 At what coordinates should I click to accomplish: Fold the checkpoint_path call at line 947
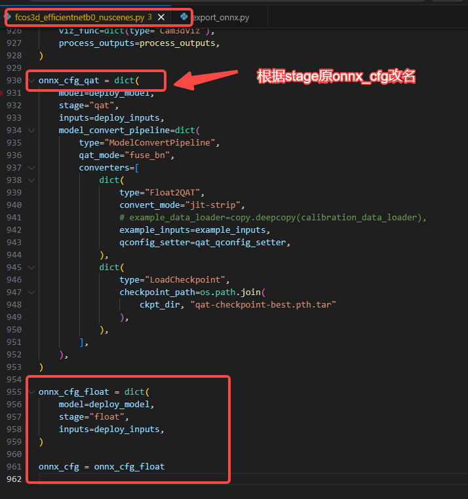click(x=31, y=292)
